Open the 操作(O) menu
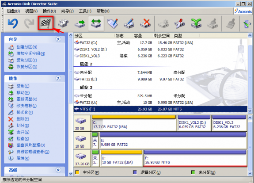This screenshot has height=183, width=254. click(x=49, y=11)
